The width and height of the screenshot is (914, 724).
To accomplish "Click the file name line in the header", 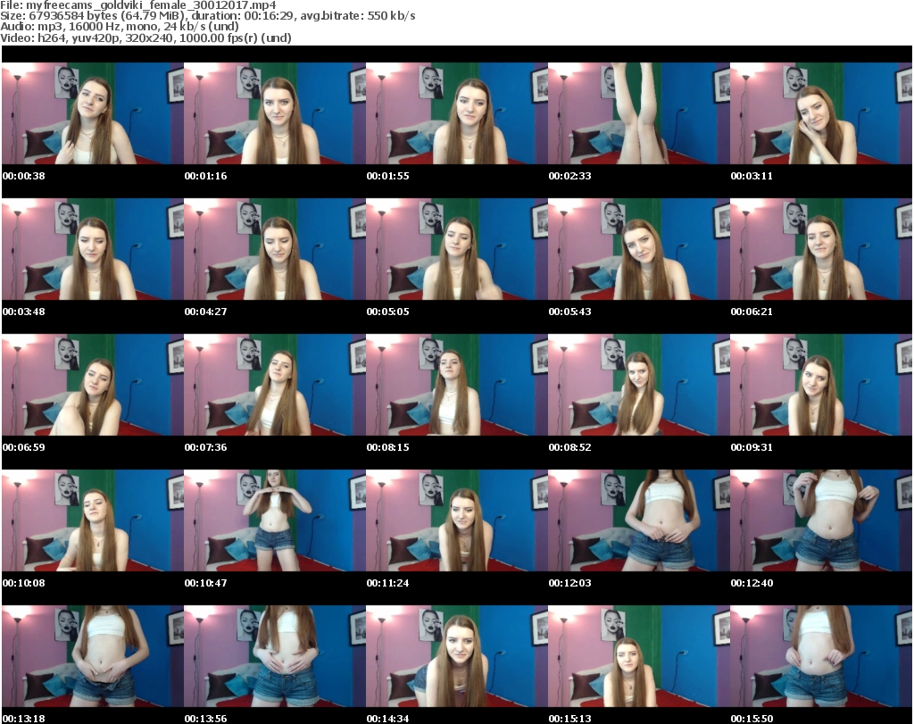I will [x=138, y=5].
